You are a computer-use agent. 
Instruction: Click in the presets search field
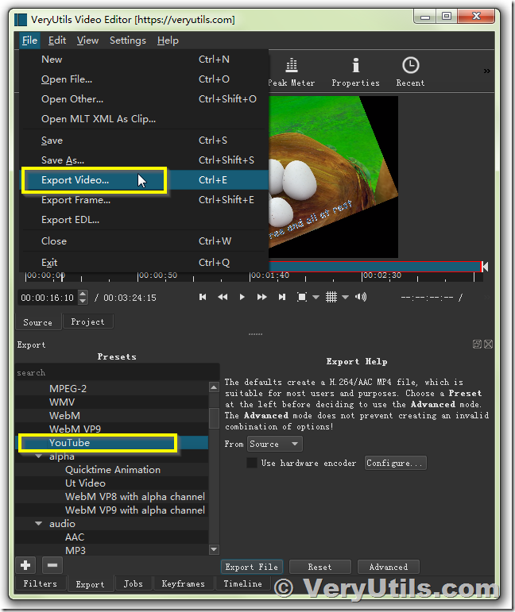[117, 372]
